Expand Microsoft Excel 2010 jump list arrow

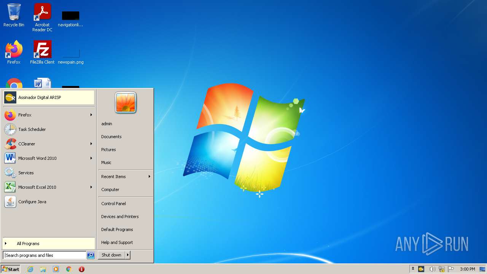click(91, 187)
